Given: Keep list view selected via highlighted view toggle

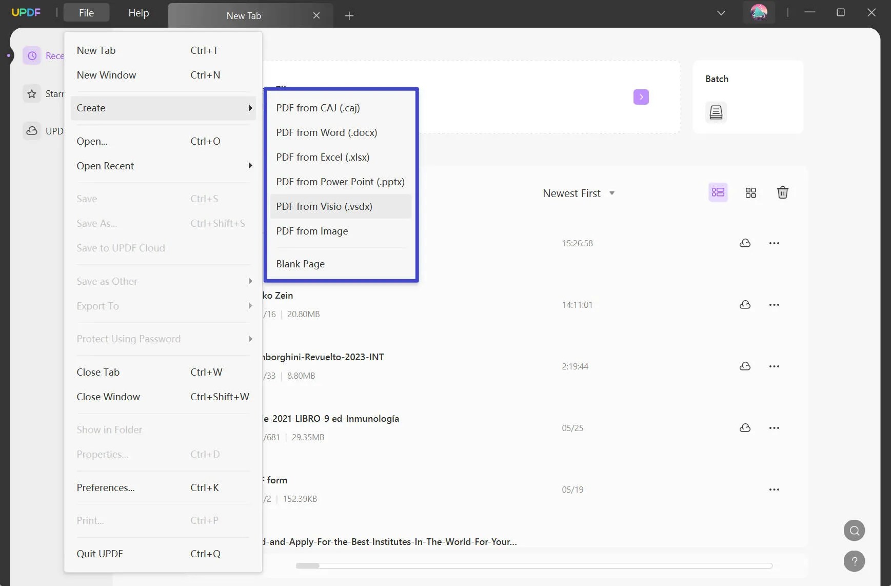Looking at the screenshot, I should (x=717, y=192).
